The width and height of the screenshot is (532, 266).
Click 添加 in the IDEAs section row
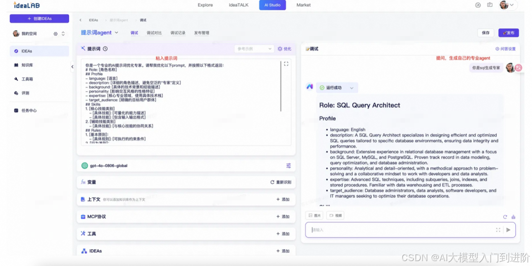[283, 251]
